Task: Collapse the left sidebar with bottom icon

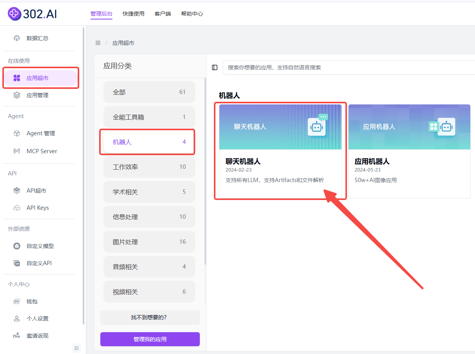Action: [x=76, y=348]
